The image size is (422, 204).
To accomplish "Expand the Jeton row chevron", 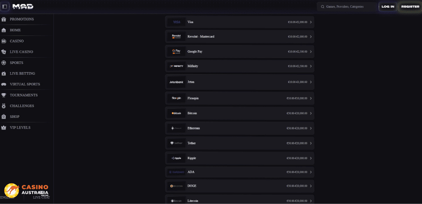I will coord(311,82).
